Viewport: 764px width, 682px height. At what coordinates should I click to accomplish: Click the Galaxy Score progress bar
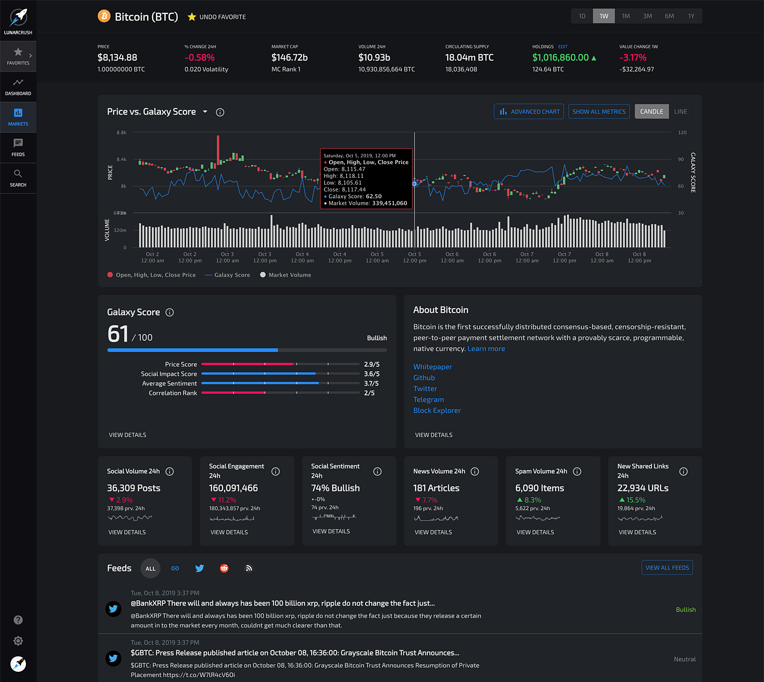247,350
